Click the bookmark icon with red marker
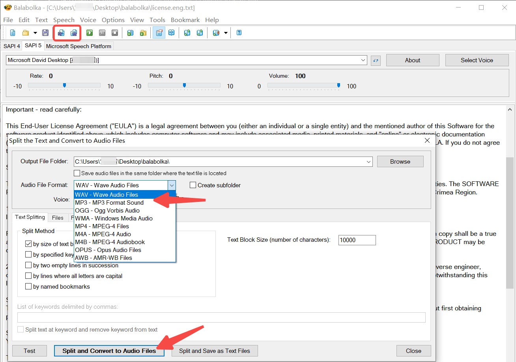Viewport: 516px width, 362px height. click(x=216, y=33)
